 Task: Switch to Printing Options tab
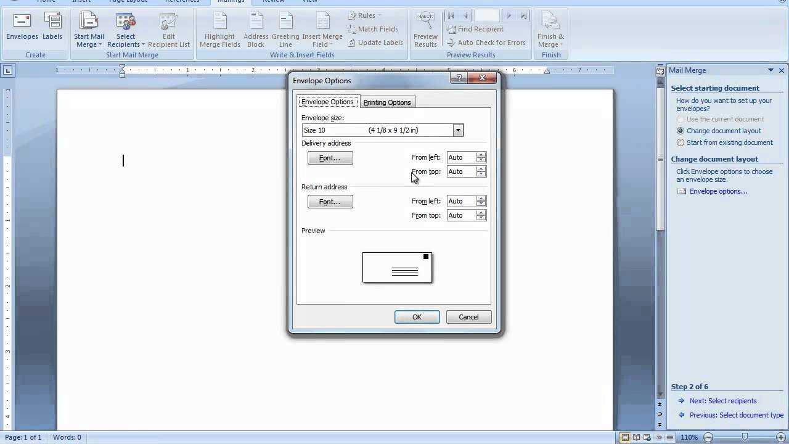tap(387, 102)
